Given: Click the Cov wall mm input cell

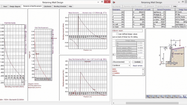Looking at the screenshot, I should pyautogui.click(x=128, y=24).
